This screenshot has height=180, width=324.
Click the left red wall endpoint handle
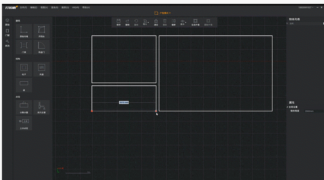click(92, 111)
